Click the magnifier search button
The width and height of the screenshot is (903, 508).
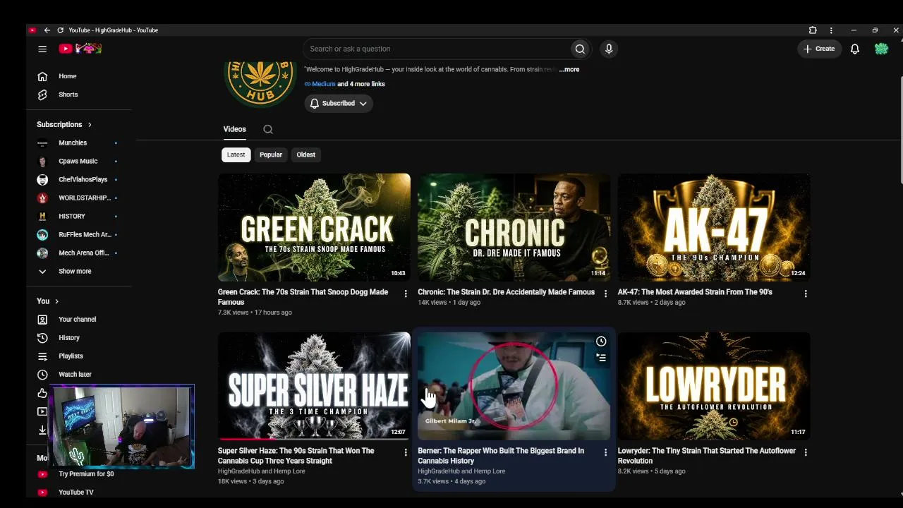(580, 49)
